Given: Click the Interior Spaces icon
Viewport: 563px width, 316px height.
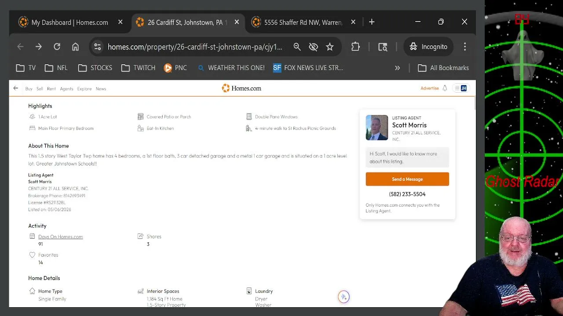Looking at the screenshot, I should [x=140, y=291].
